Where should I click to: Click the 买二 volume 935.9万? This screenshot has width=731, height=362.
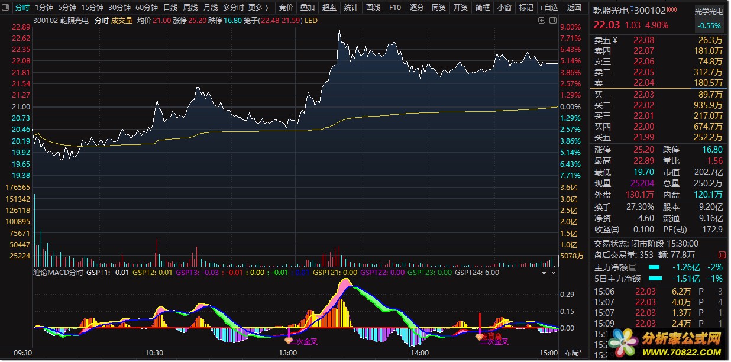click(707, 105)
